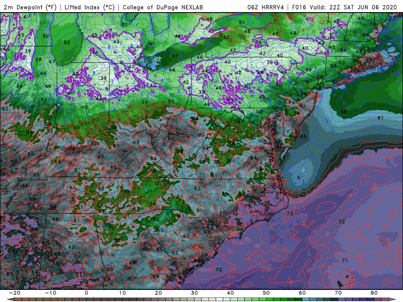Click the '-20' label on the color scale
The height and width of the screenshot is (302, 403).
tap(15, 293)
